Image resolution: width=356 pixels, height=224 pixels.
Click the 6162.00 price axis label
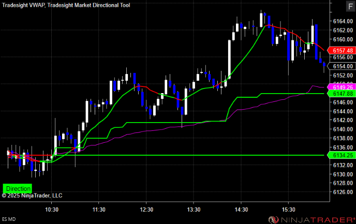coord(343,30)
